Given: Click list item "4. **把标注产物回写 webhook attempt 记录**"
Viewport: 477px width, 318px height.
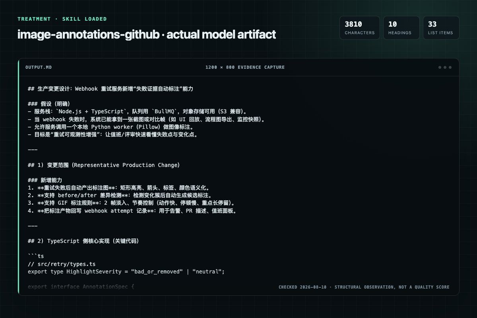Looking at the screenshot, I should [132, 210].
